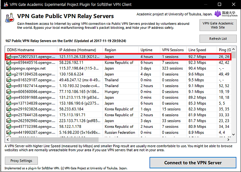This screenshot has height=172, width=241.
Task: Select IP cell 77.110.186.165
Action: (79, 92)
